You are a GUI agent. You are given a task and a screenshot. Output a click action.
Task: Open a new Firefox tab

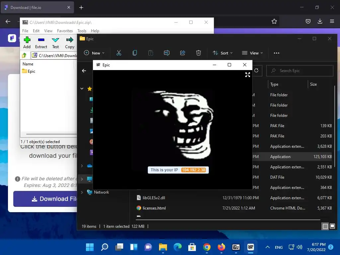pyautogui.click(x=81, y=8)
